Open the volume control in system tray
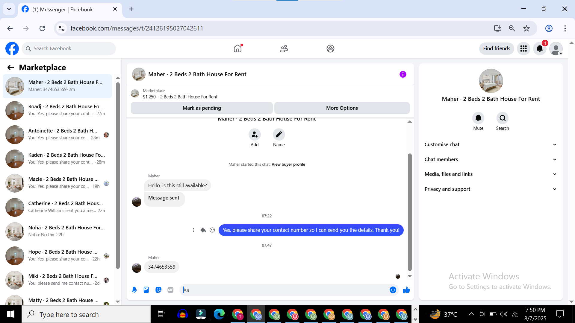This screenshot has height=323, width=575. pyautogui.click(x=504, y=314)
